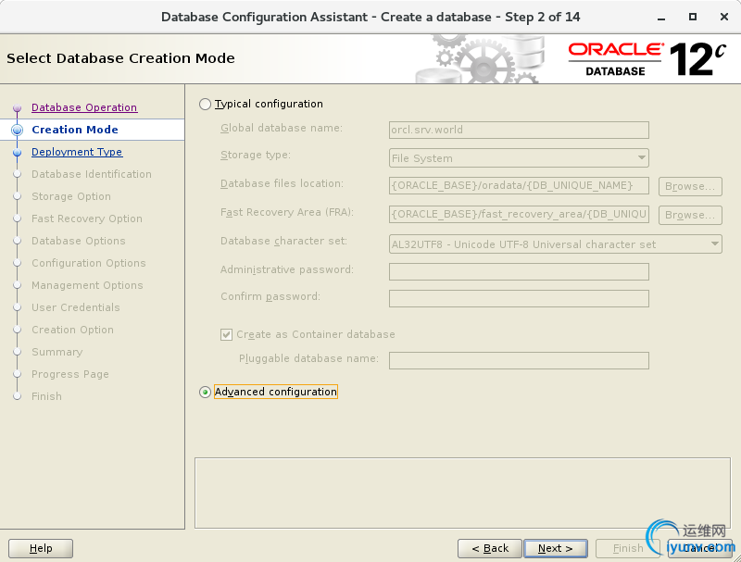Click the Next button
This screenshot has height=562, width=741.
tap(556, 548)
